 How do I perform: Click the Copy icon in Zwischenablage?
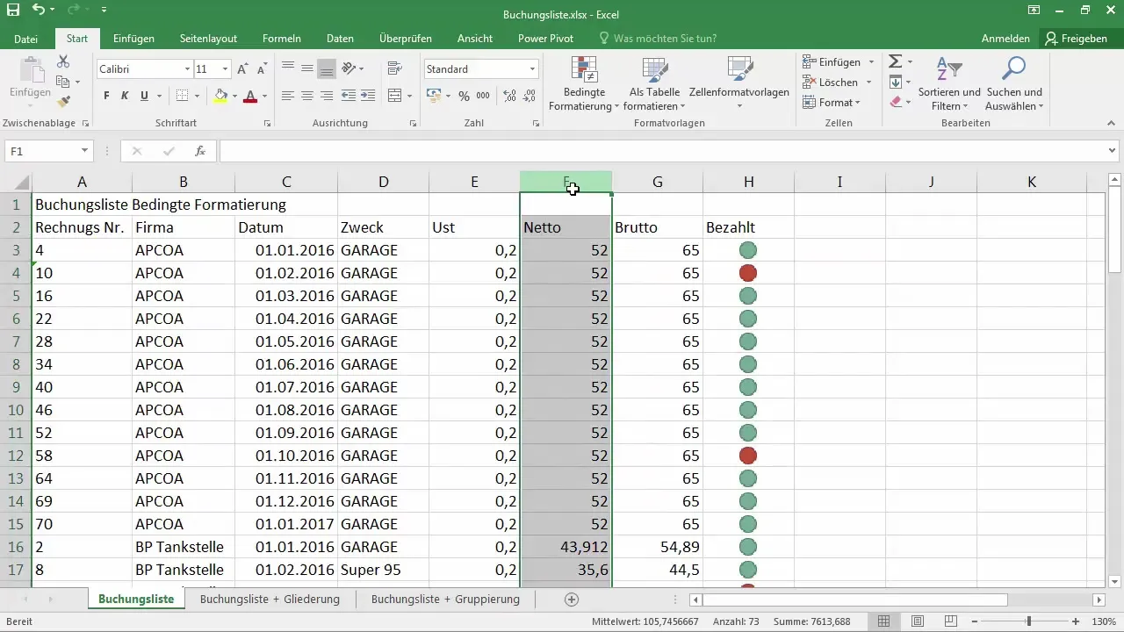(63, 82)
